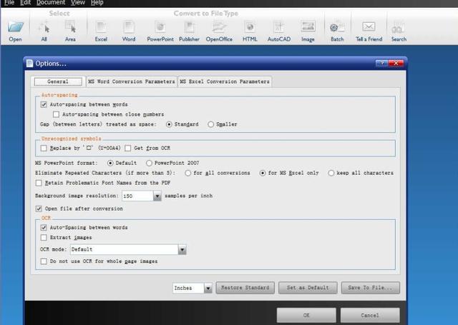The width and height of the screenshot is (458, 325).
Task: Open MS Excel Conversion Parameters tab
Action: coord(224,81)
